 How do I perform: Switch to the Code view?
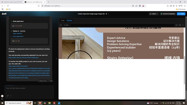(63, 21)
